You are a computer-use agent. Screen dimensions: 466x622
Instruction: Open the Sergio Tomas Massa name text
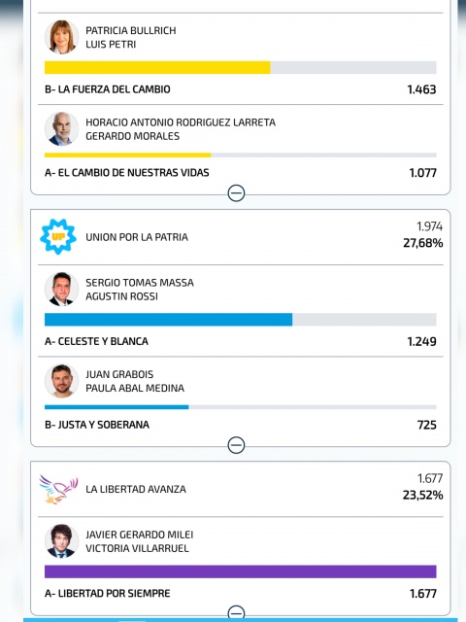140,283
